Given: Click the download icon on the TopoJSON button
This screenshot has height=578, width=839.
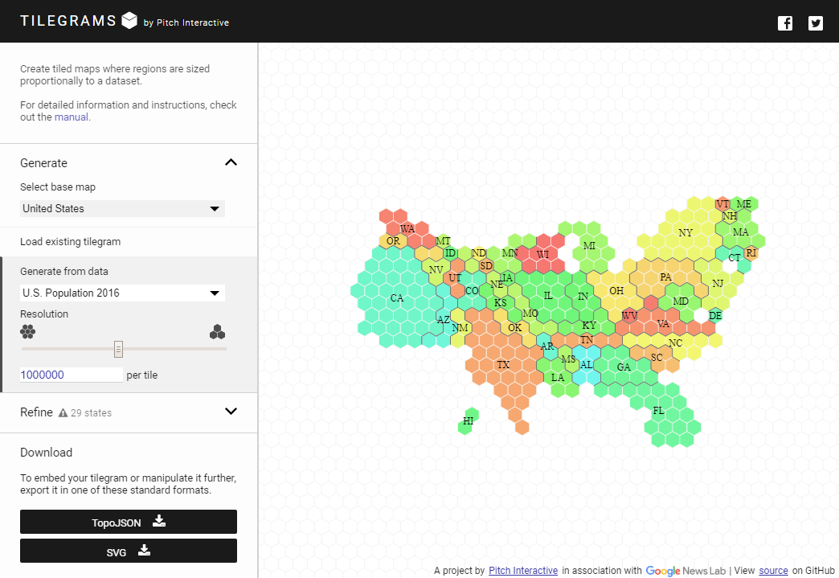Looking at the screenshot, I should [158, 521].
